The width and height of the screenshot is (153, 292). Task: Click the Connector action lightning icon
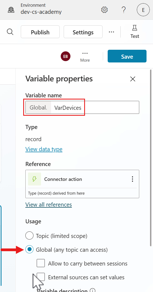[x=35, y=179]
